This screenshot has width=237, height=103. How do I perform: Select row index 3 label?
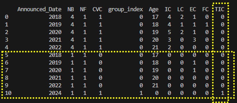click(x=7, y=40)
